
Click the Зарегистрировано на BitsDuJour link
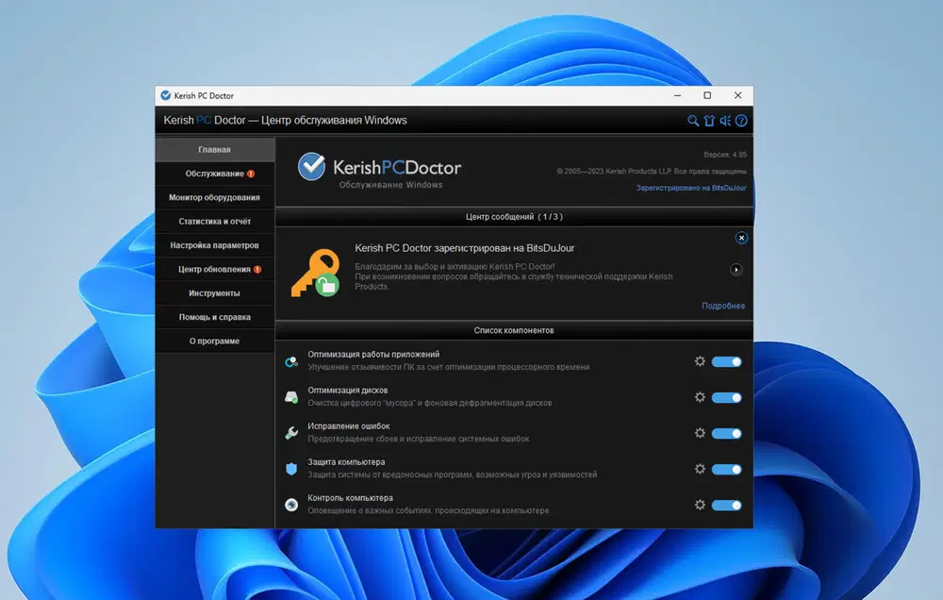click(x=691, y=188)
